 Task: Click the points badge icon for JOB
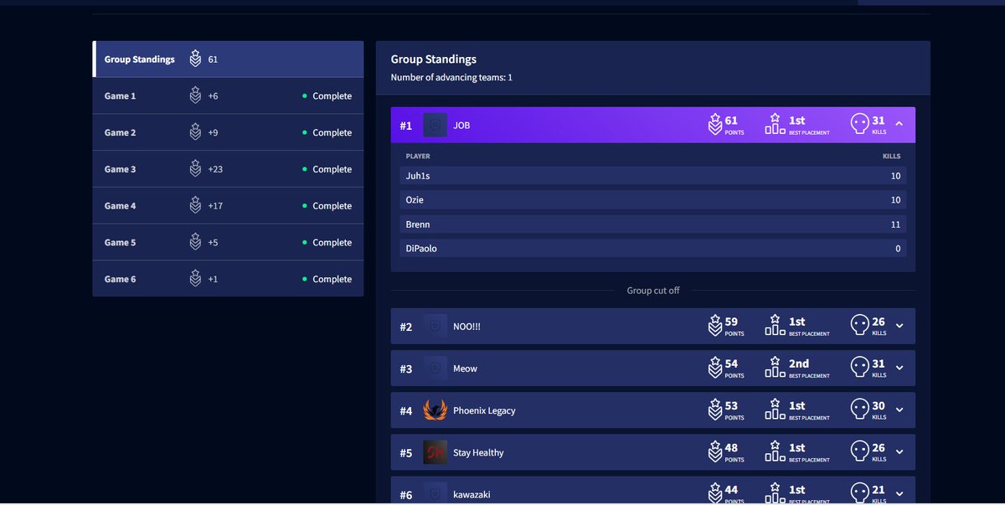(714, 124)
